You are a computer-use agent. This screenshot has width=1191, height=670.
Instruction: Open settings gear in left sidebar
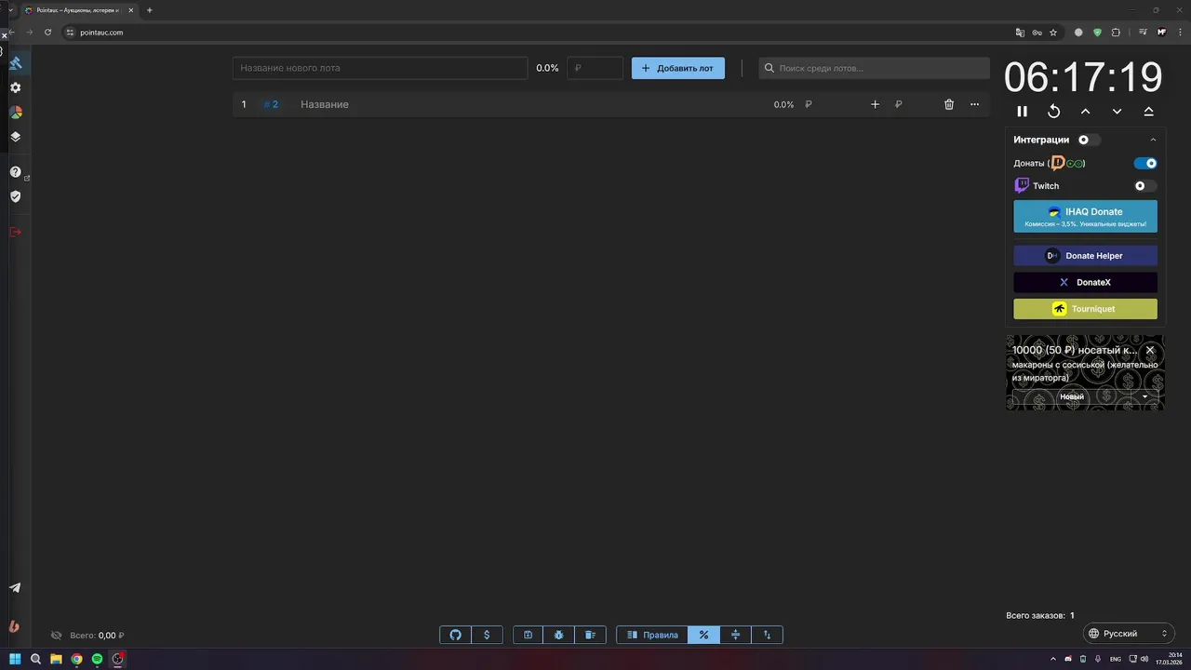[x=15, y=87]
